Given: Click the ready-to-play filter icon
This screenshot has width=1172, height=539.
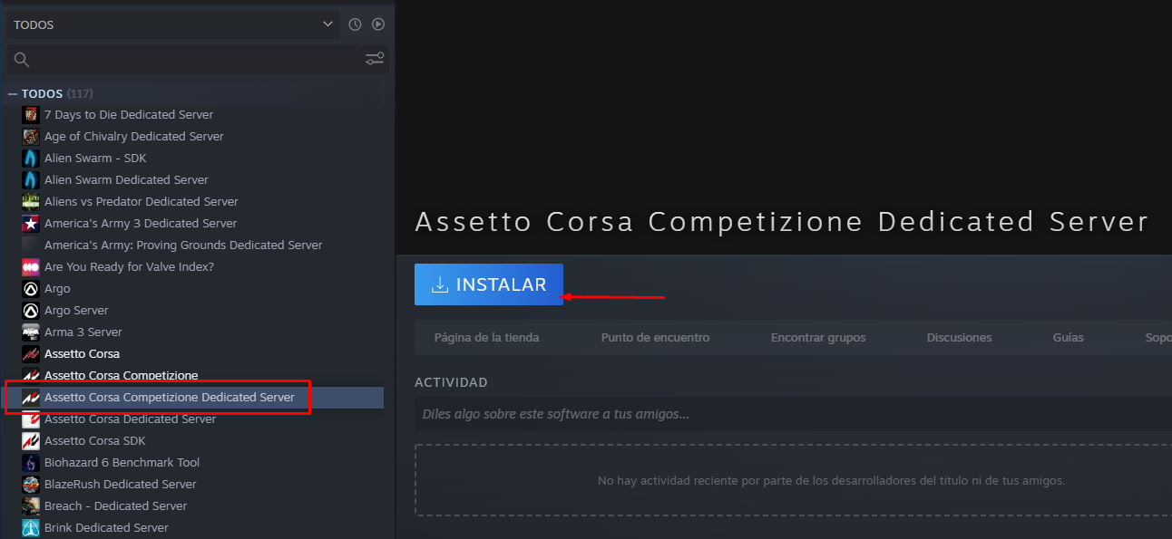Looking at the screenshot, I should coord(378,24).
